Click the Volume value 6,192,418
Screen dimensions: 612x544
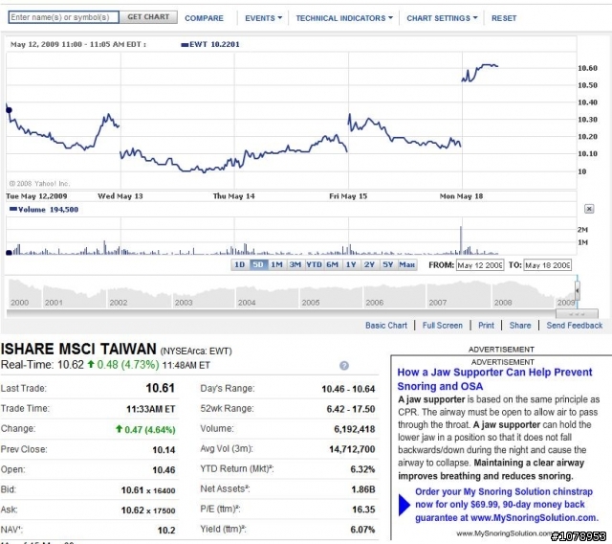[355, 429]
